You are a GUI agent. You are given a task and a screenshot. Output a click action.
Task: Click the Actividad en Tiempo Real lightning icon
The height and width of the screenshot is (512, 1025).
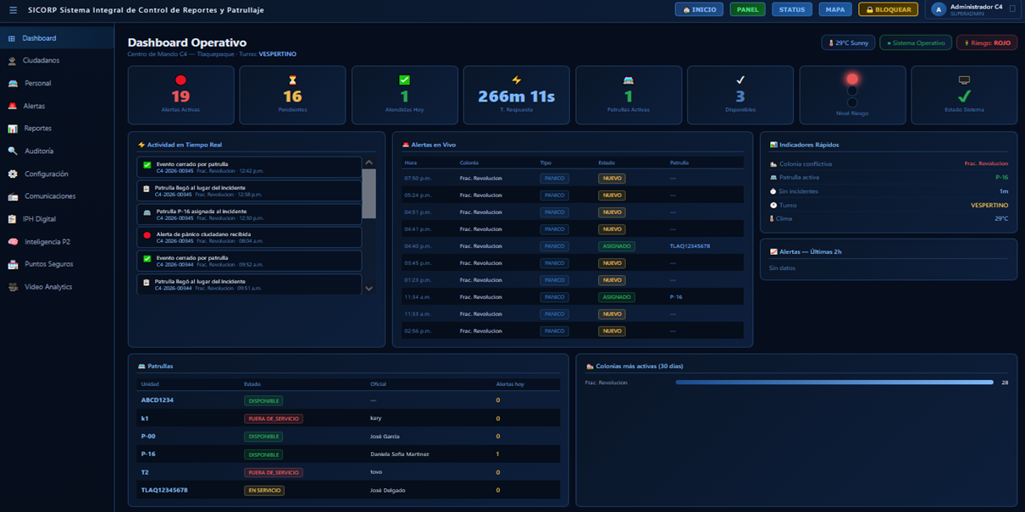coord(141,145)
